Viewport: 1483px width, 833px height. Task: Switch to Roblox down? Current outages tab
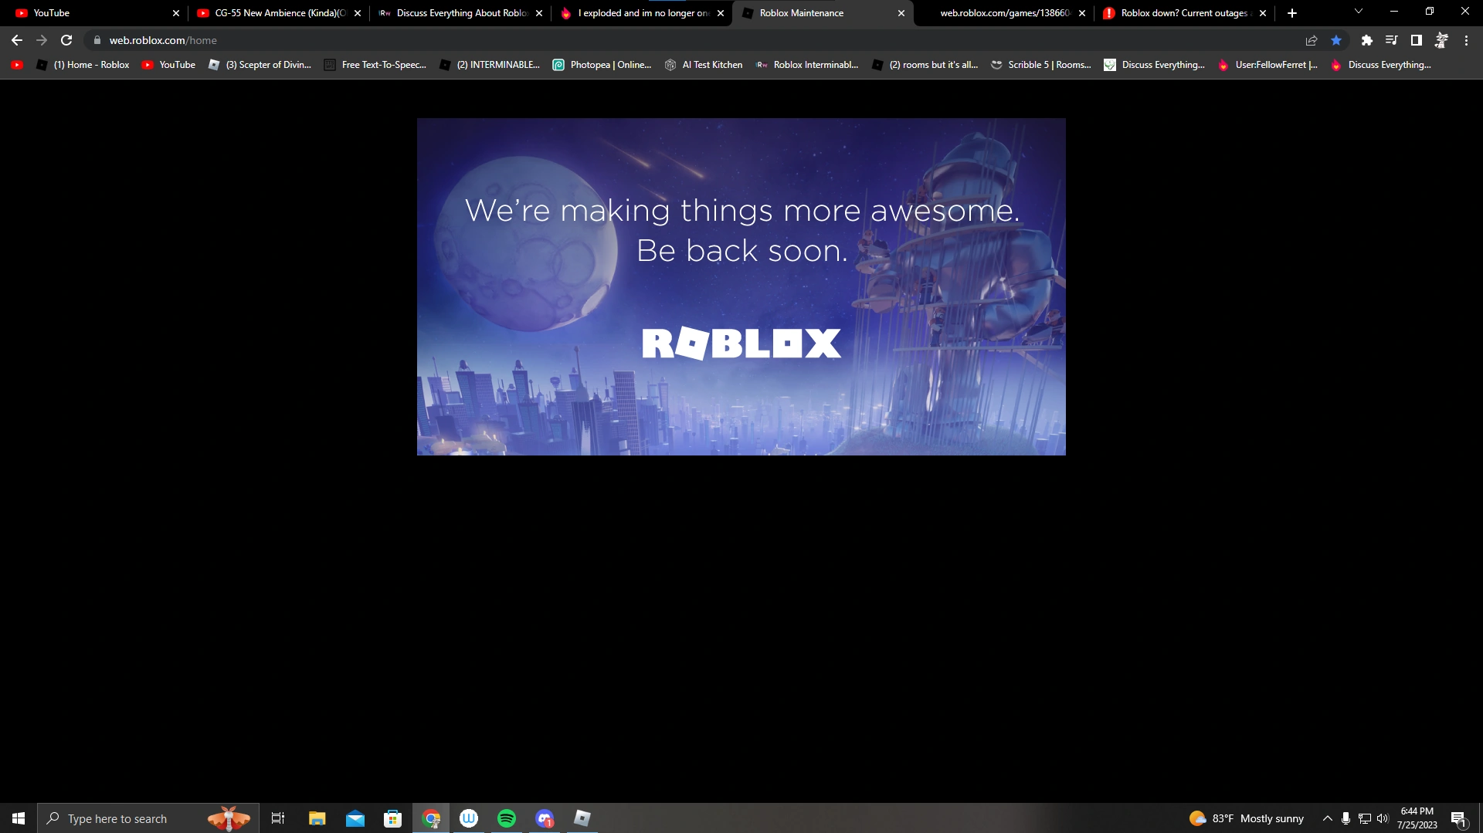(x=1184, y=13)
